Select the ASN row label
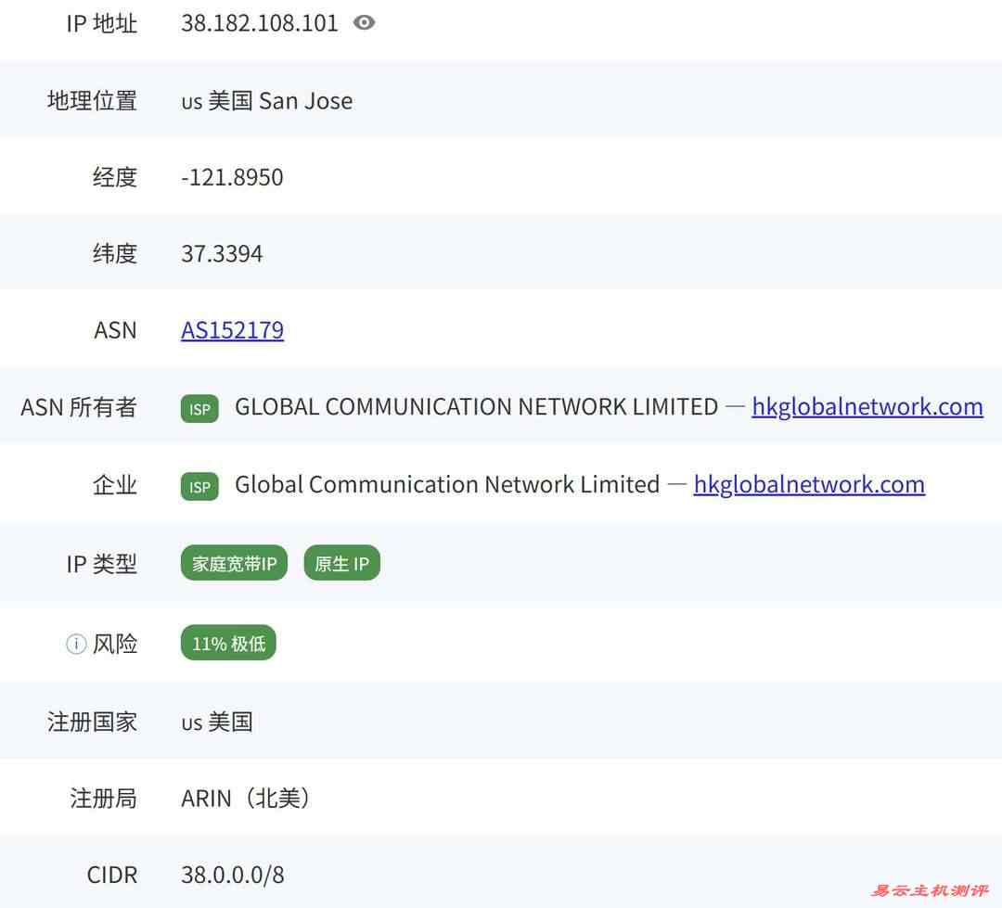This screenshot has height=908, width=1002. 114,329
